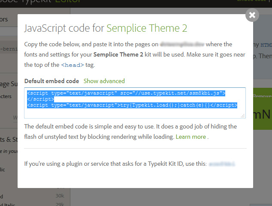Click the Show advanced link
This screenshot has height=206, width=272.
104,81
